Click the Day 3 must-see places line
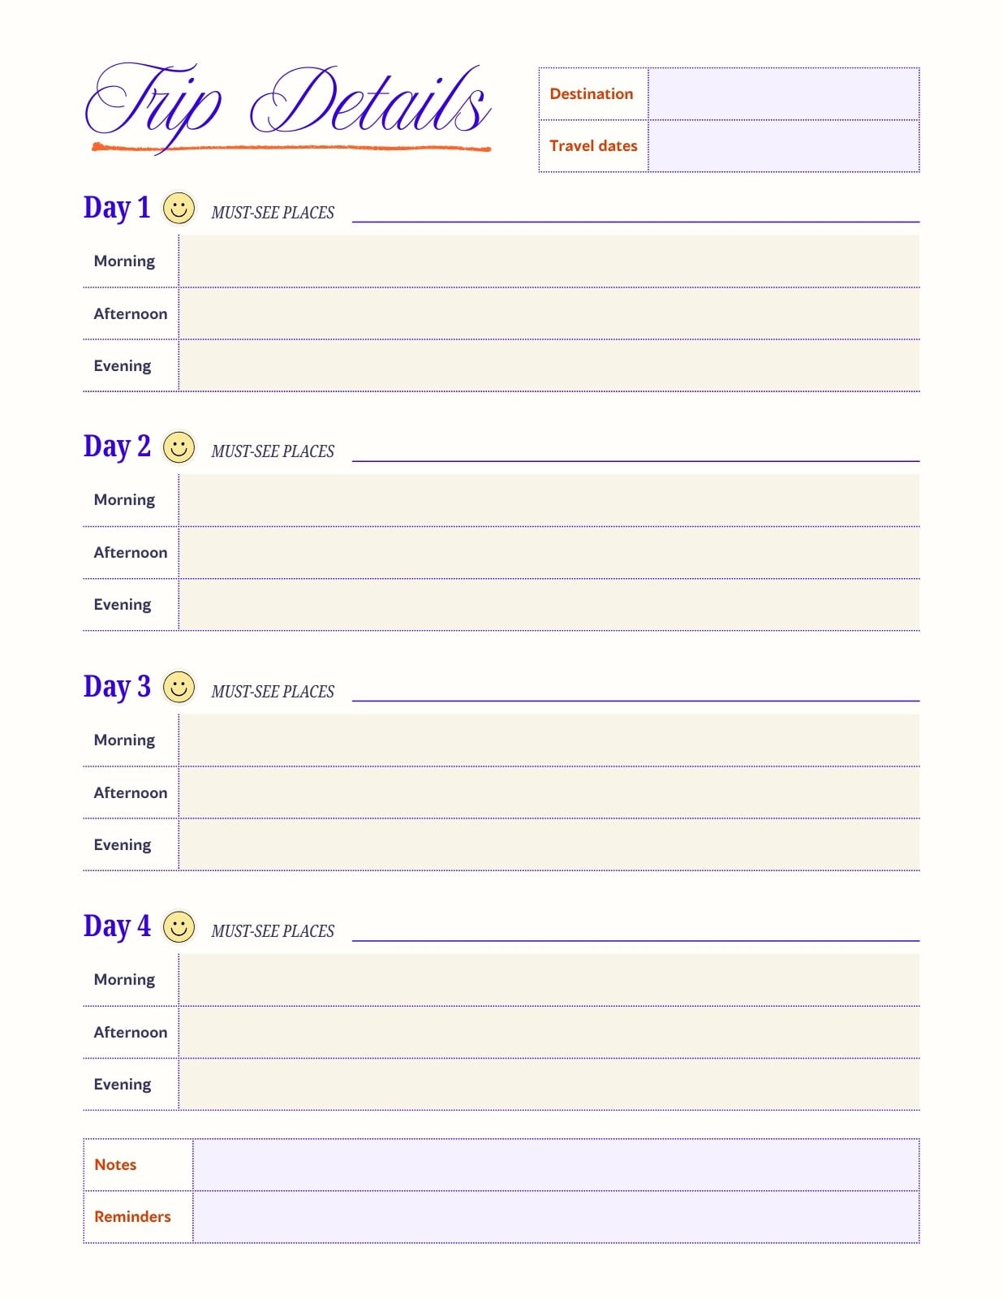The width and height of the screenshot is (1003, 1299). coord(635,700)
